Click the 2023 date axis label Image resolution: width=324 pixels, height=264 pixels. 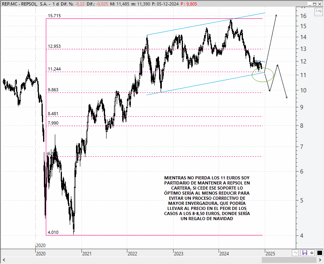(179, 254)
